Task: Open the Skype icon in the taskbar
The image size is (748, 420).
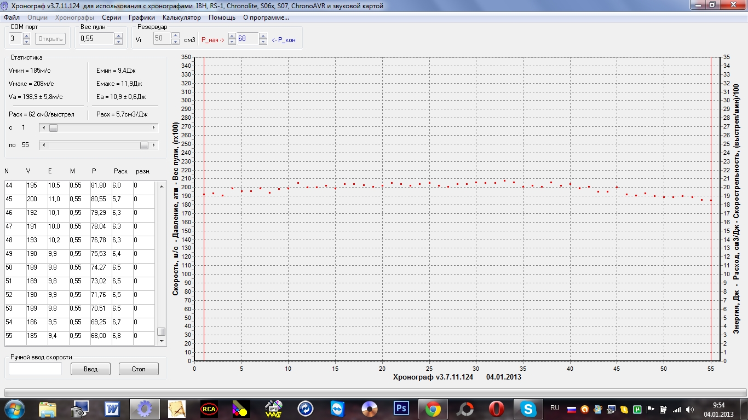Action: (528, 409)
